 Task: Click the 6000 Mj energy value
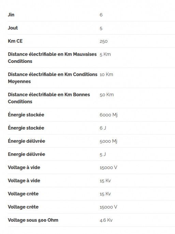point(108,115)
